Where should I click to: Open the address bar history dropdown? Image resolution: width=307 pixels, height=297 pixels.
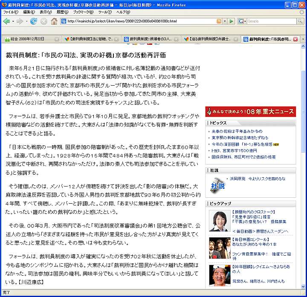coord(225,21)
